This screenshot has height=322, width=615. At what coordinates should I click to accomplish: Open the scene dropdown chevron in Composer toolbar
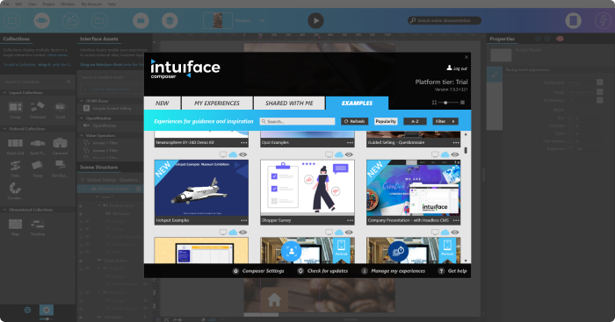coord(262,20)
